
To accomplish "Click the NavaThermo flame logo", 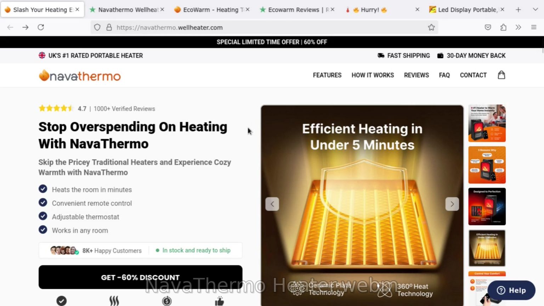I will [44, 75].
